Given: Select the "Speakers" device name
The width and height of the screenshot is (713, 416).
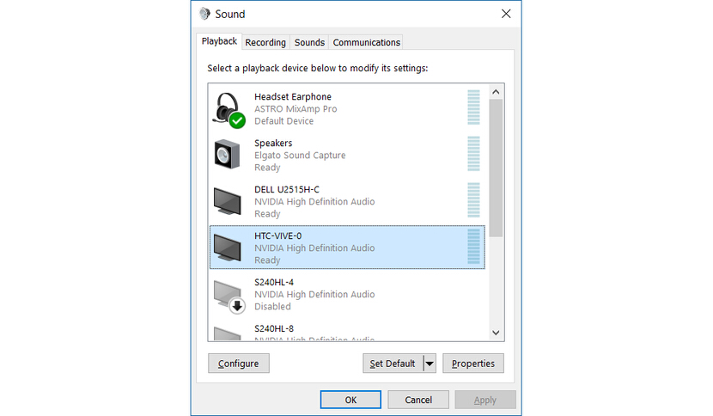Looking at the screenshot, I should click(273, 143).
